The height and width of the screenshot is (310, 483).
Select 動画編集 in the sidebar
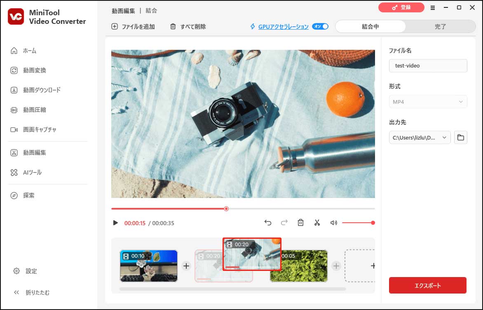(28, 153)
